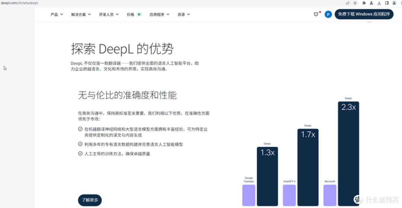Click the heading 无与伦比的准确度和性能
402x208 pixels.
point(127,95)
